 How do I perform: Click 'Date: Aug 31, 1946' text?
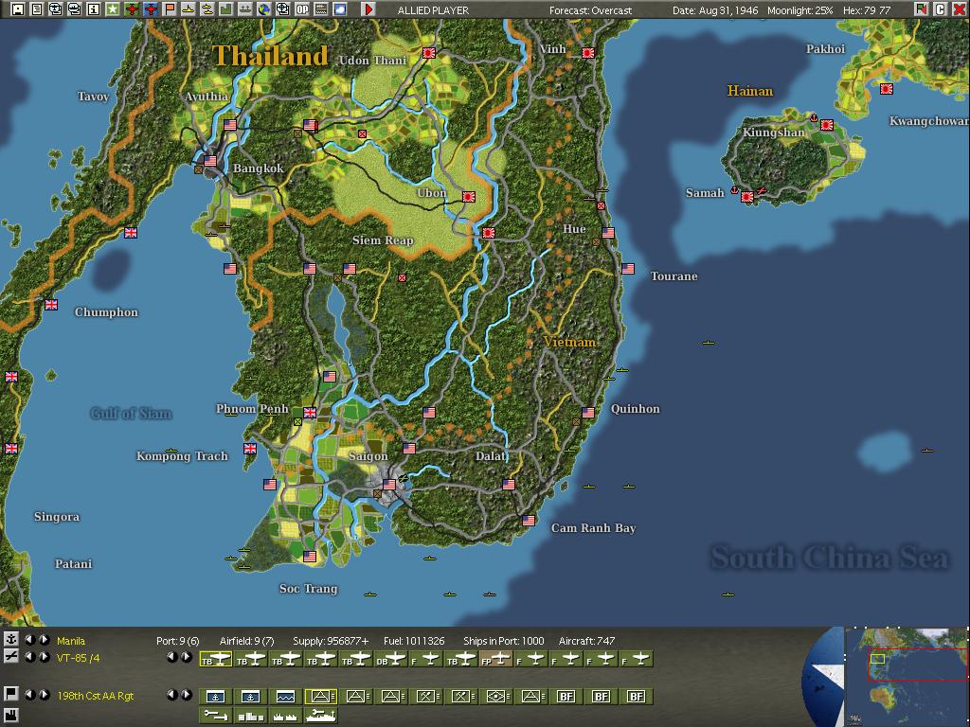pos(715,10)
